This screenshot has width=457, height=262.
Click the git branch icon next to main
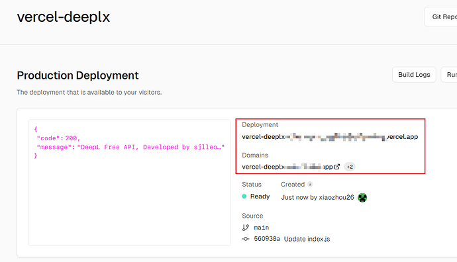[x=246, y=228]
